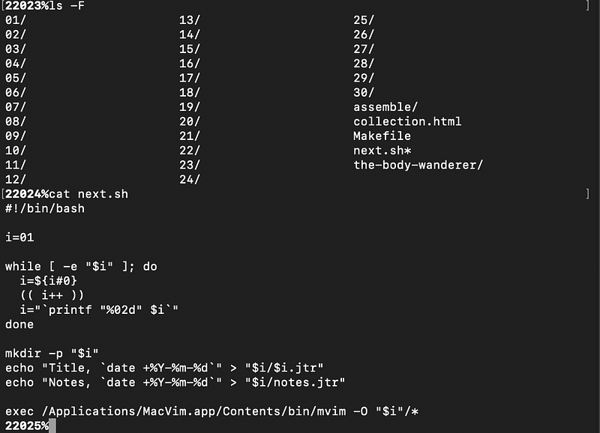
Task: Click the assemble/ directory name
Action: pyautogui.click(x=385, y=107)
